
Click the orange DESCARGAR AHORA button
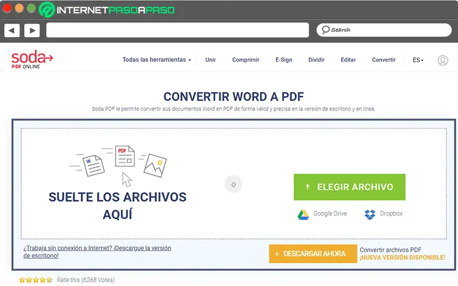313,253
